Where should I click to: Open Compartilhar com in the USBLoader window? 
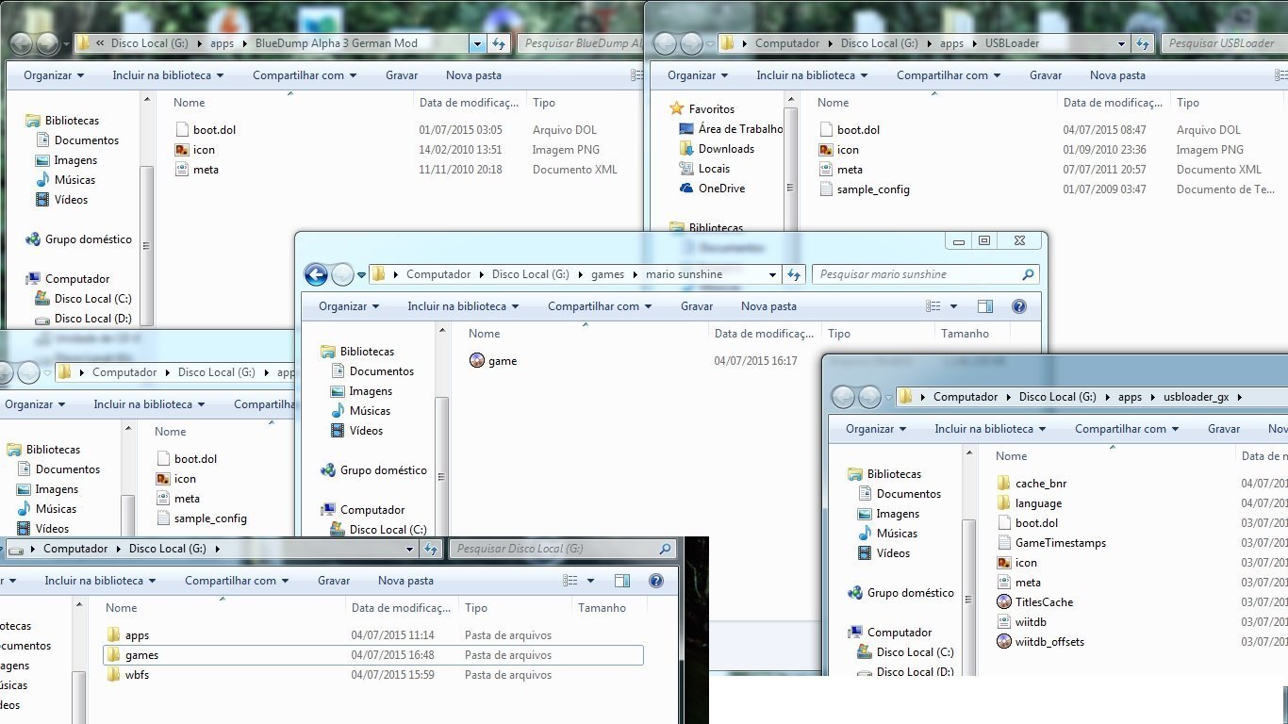(949, 75)
